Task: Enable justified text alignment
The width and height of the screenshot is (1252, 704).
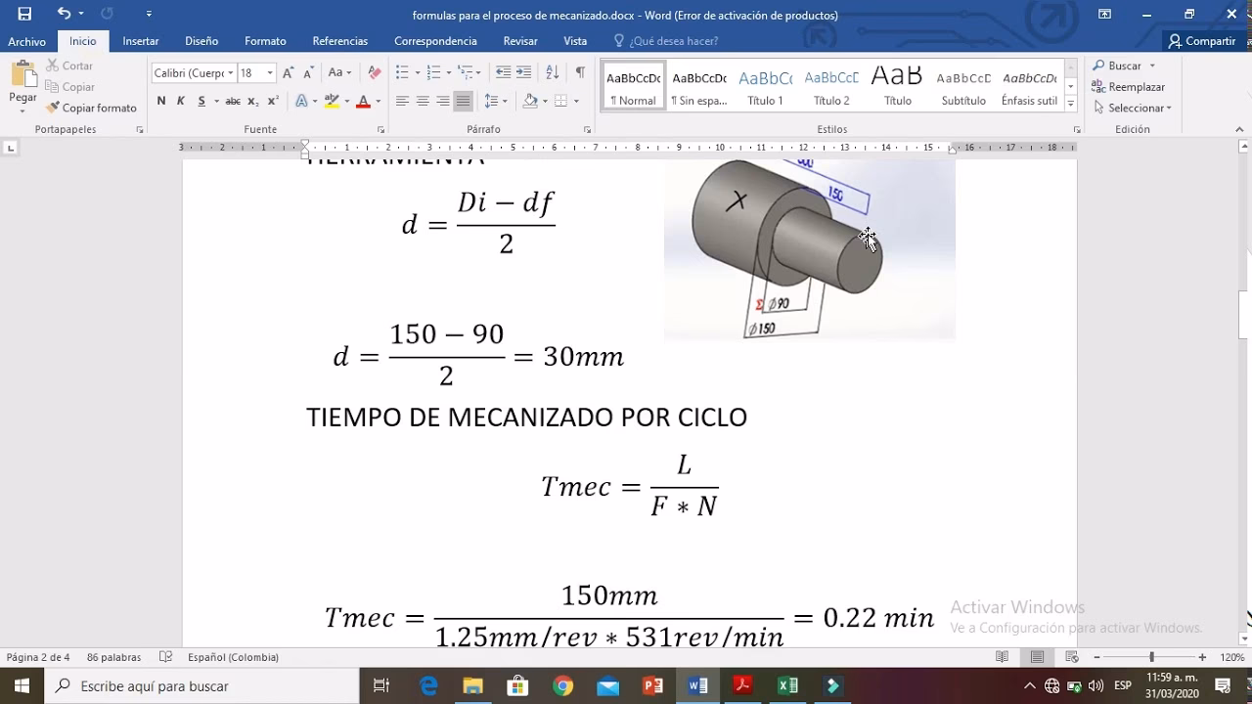Action: pos(463,100)
